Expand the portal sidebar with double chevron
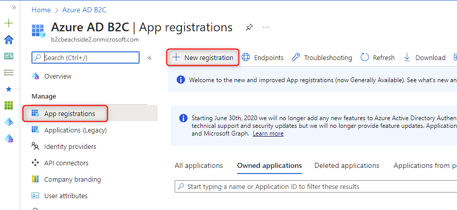The image size is (457, 210). coord(13,8)
